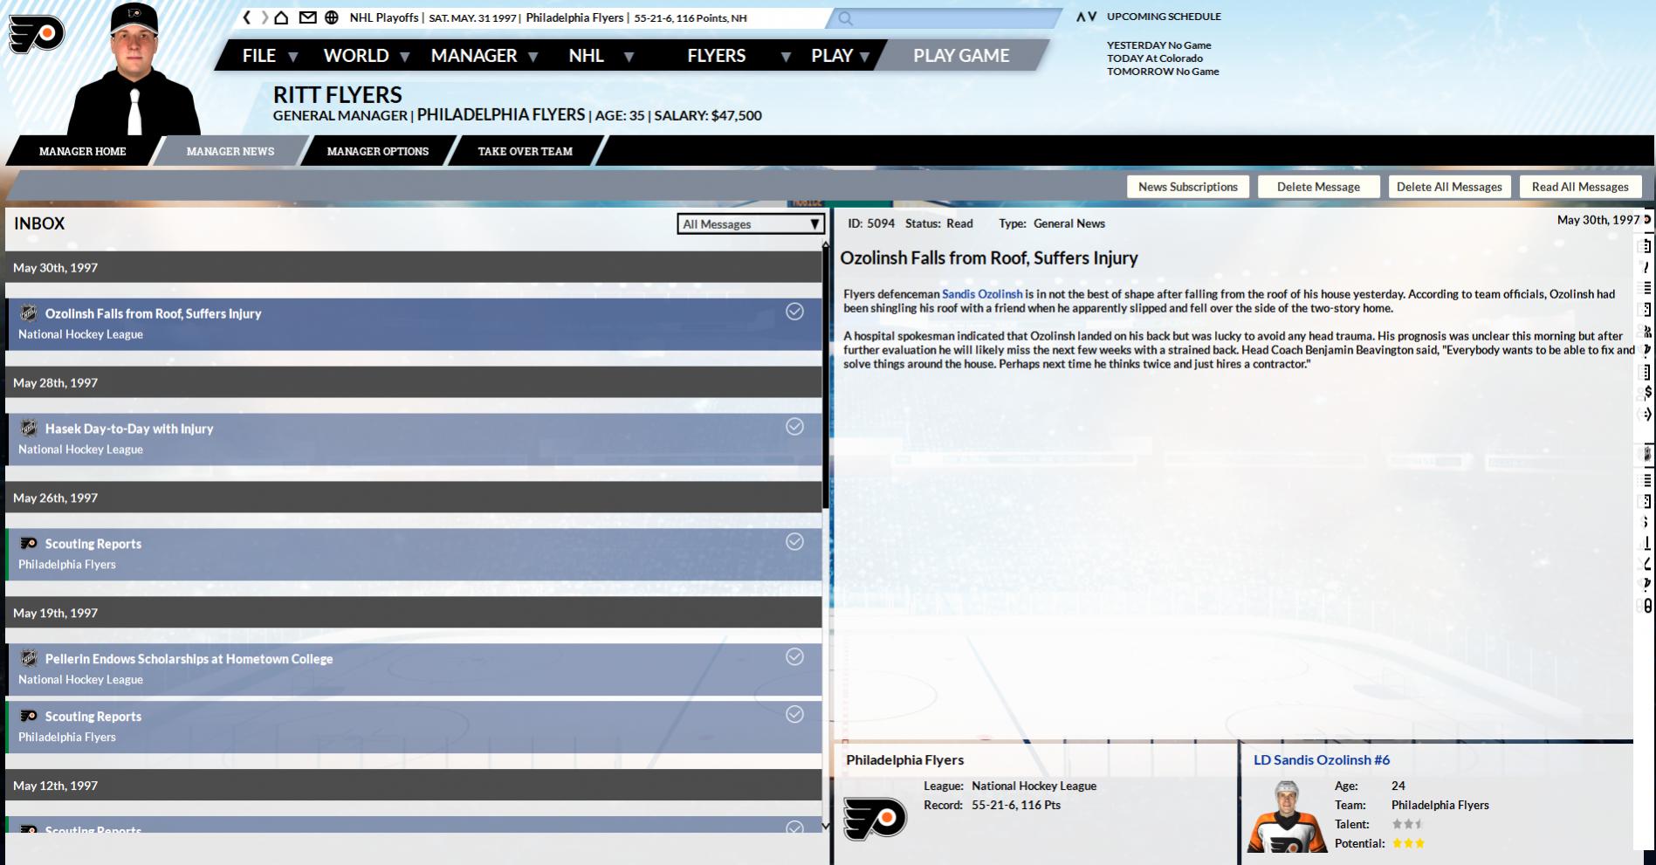Move upcoming schedule up with the arrow
This screenshot has height=865, width=1656.
click(1081, 17)
